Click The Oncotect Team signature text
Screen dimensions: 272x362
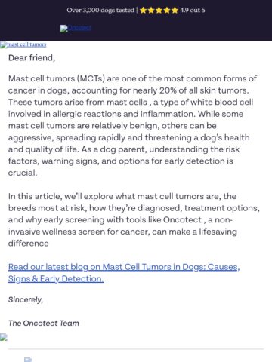pyautogui.click(x=44, y=323)
